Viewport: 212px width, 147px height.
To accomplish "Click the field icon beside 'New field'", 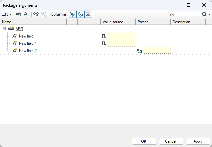I will 15,36.
